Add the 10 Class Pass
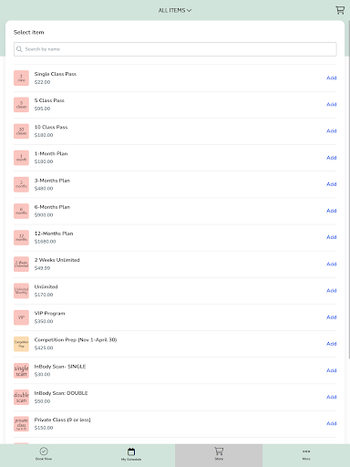 [x=332, y=130]
